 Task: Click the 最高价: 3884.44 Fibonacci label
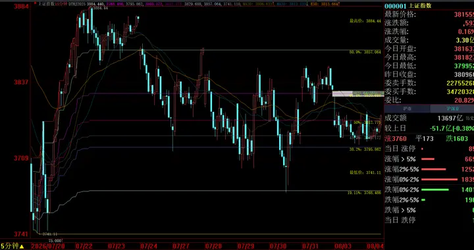tap(365, 21)
